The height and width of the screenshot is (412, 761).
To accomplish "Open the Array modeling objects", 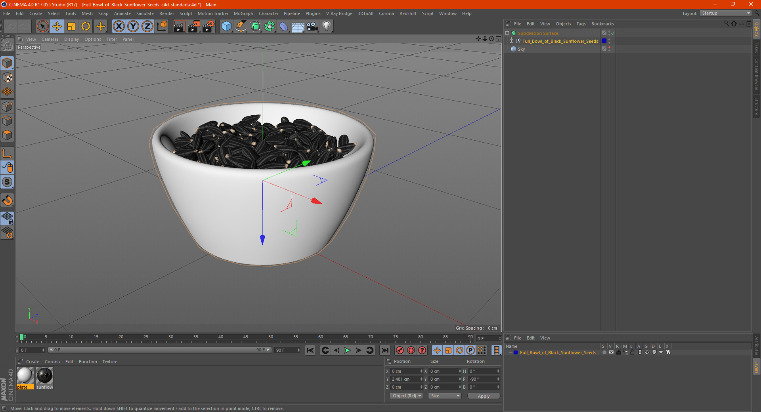I will point(270,27).
